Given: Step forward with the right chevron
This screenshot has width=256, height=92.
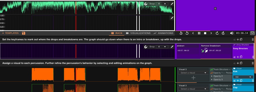Looking at the screenshot, I should 211,33.
